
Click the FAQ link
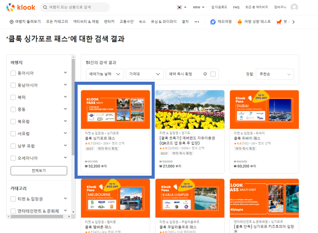click(x=236, y=7)
